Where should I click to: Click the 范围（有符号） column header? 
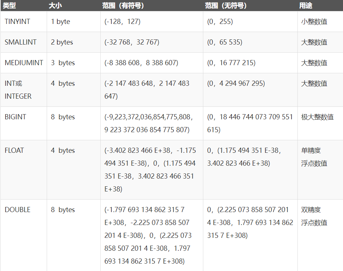click(123, 6)
